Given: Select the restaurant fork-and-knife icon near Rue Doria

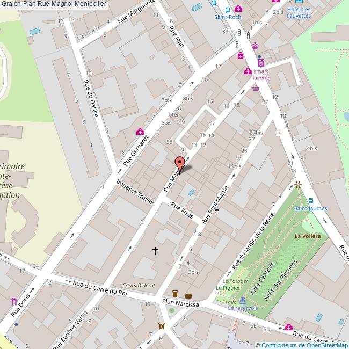Looking at the screenshot, I should tap(14, 302).
